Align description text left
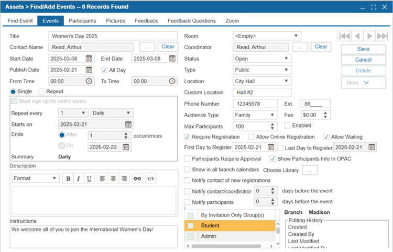The width and height of the screenshot is (393, 252). [x=102, y=178]
